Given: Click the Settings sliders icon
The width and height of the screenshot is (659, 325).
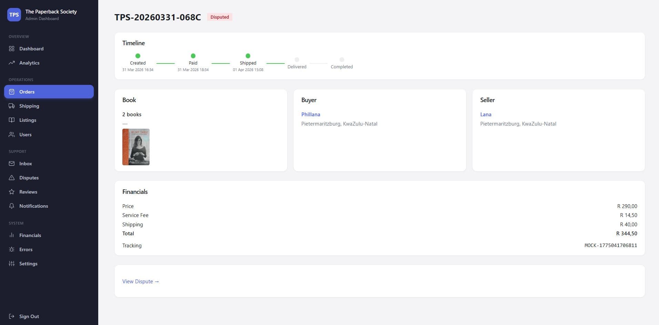Looking at the screenshot, I should pos(12,264).
